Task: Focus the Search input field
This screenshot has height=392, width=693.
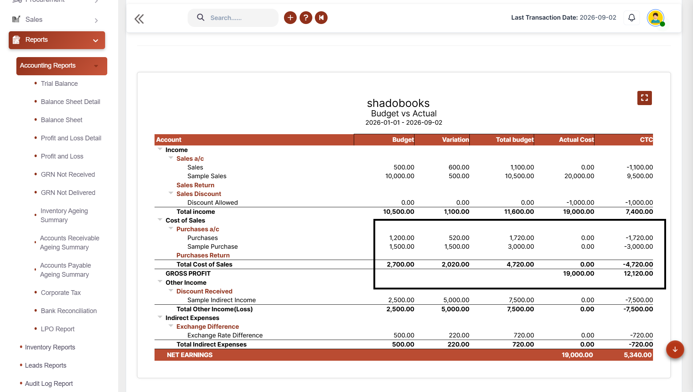Action: [x=233, y=18]
